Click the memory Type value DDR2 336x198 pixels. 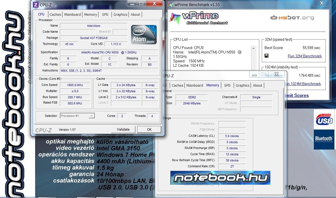click(x=192, y=97)
